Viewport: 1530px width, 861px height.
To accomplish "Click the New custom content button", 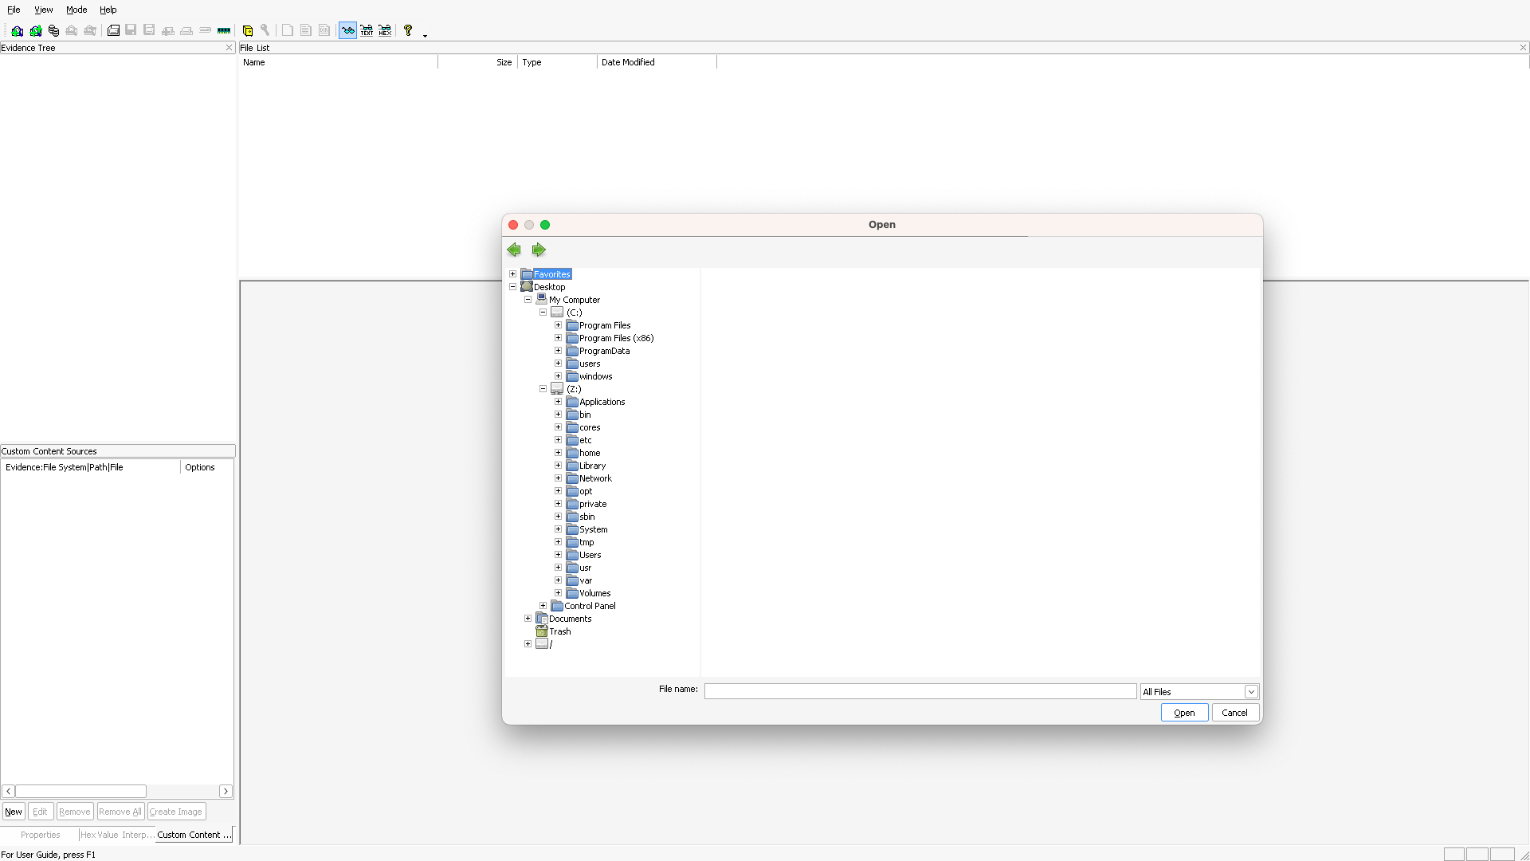I will pyautogui.click(x=14, y=812).
